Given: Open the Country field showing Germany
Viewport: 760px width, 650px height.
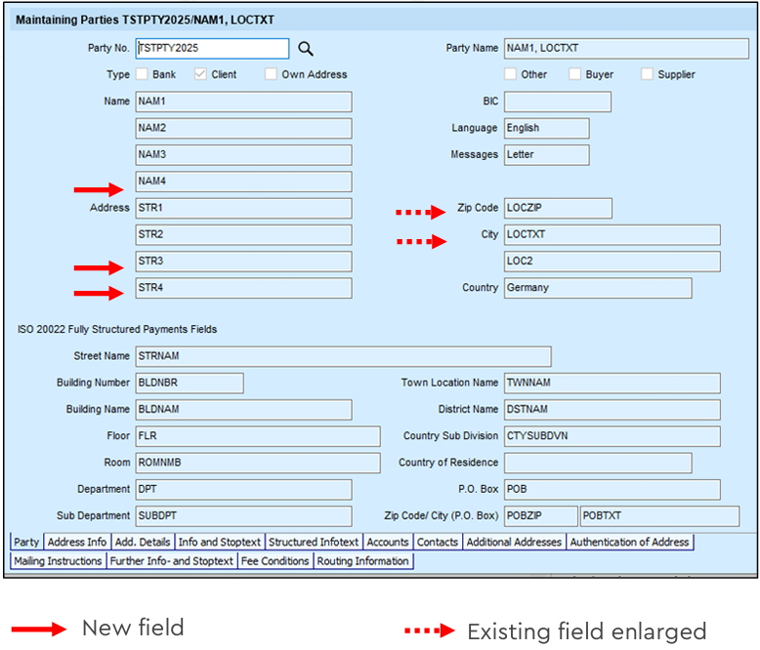Looking at the screenshot, I should [x=598, y=288].
